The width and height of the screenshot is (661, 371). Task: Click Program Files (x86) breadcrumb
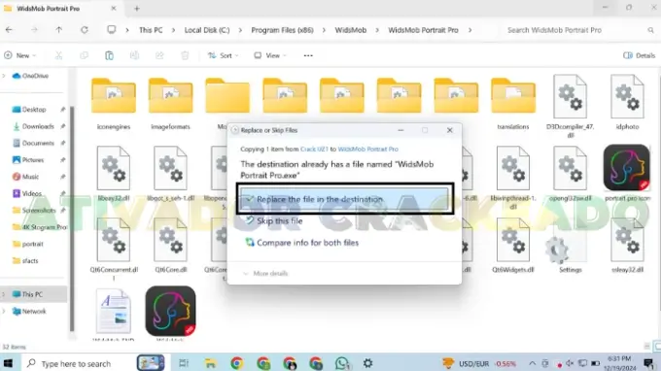click(283, 30)
